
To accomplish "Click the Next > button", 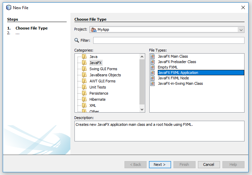I will coord(160,164).
